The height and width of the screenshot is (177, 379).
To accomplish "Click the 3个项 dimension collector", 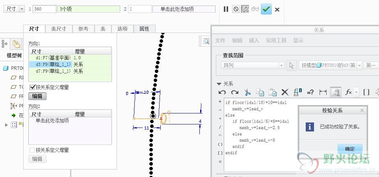I will [89, 9].
